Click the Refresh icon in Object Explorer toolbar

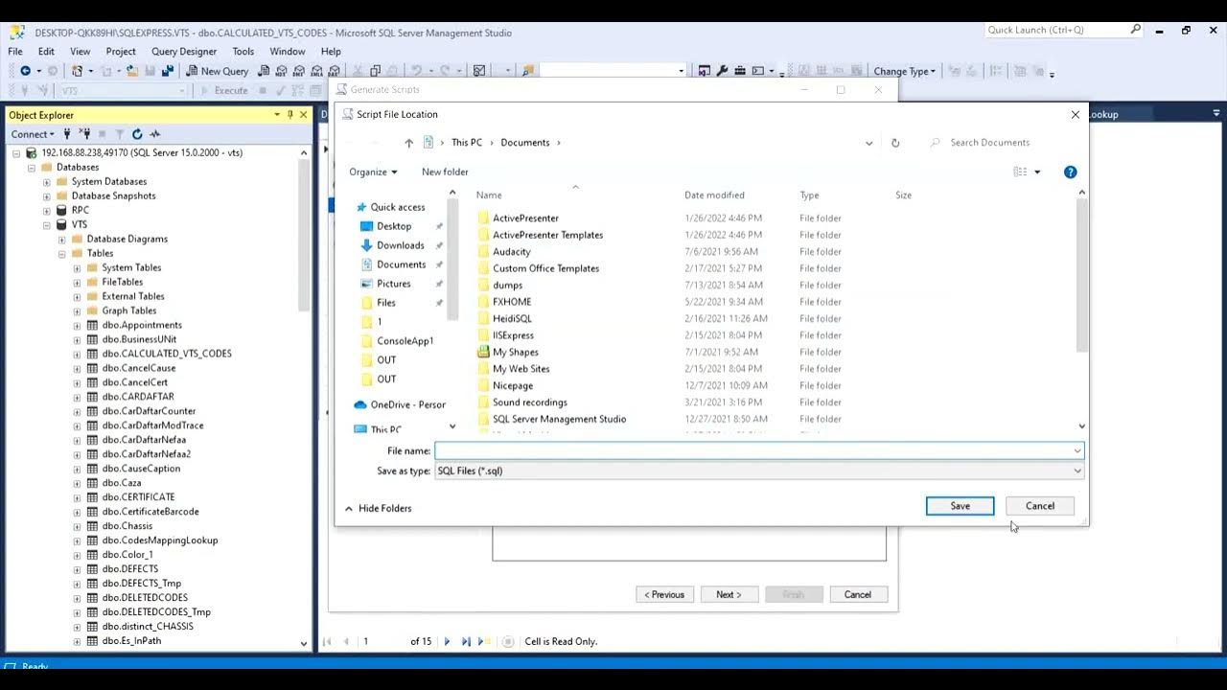click(137, 134)
